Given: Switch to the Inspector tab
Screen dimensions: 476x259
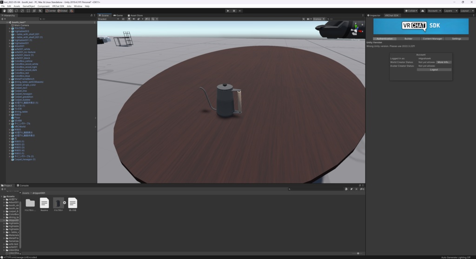Looking at the screenshot, I should point(374,15).
